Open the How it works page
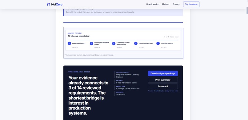The width and height of the screenshot is (248, 120). click(152, 4)
